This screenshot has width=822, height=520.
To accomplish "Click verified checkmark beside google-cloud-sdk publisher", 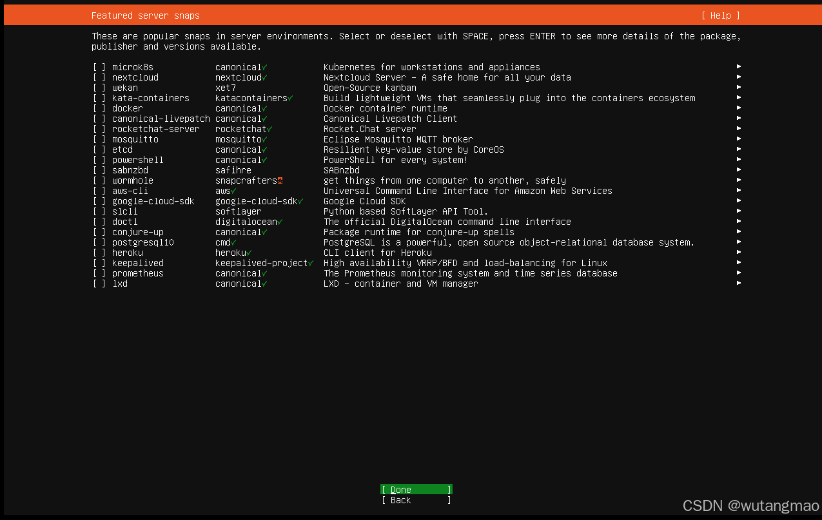I will pyautogui.click(x=300, y=201).
